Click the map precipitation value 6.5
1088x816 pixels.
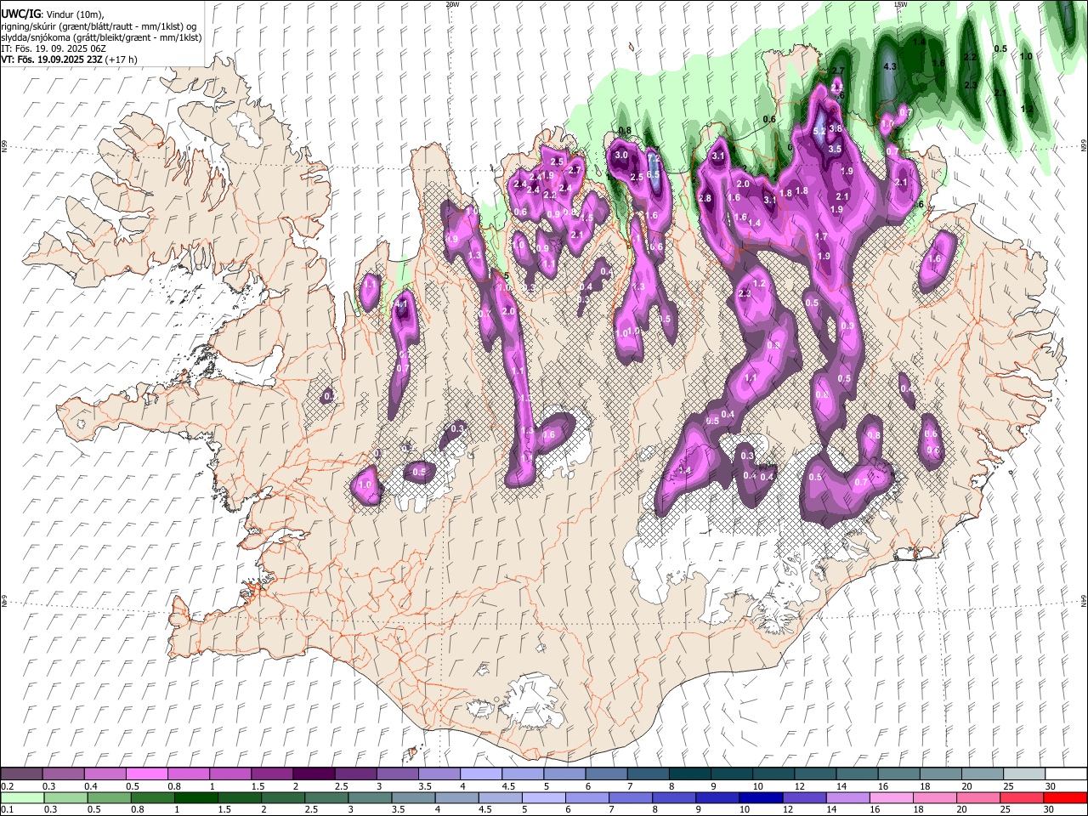(x=653, y=174)
